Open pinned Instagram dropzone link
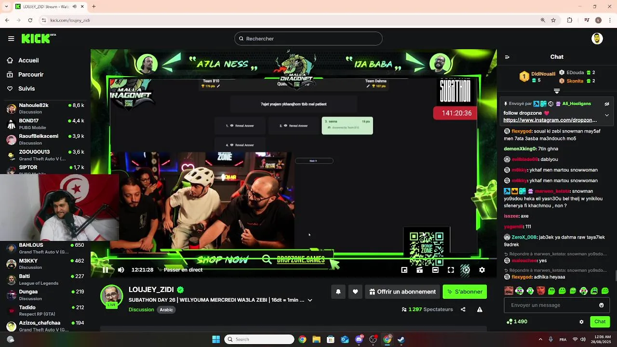This screenshot has width=617, height=347. 550,120
